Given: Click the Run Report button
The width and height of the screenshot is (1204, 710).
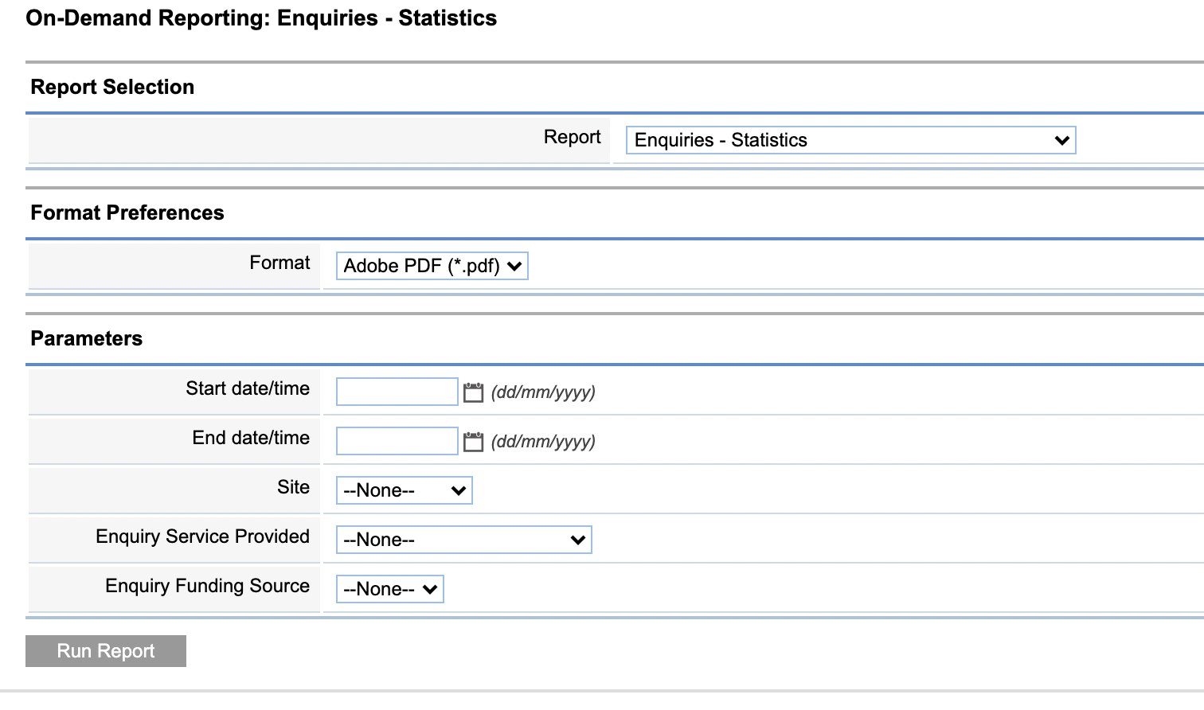Looking at the screenshot, I should 106,651.
